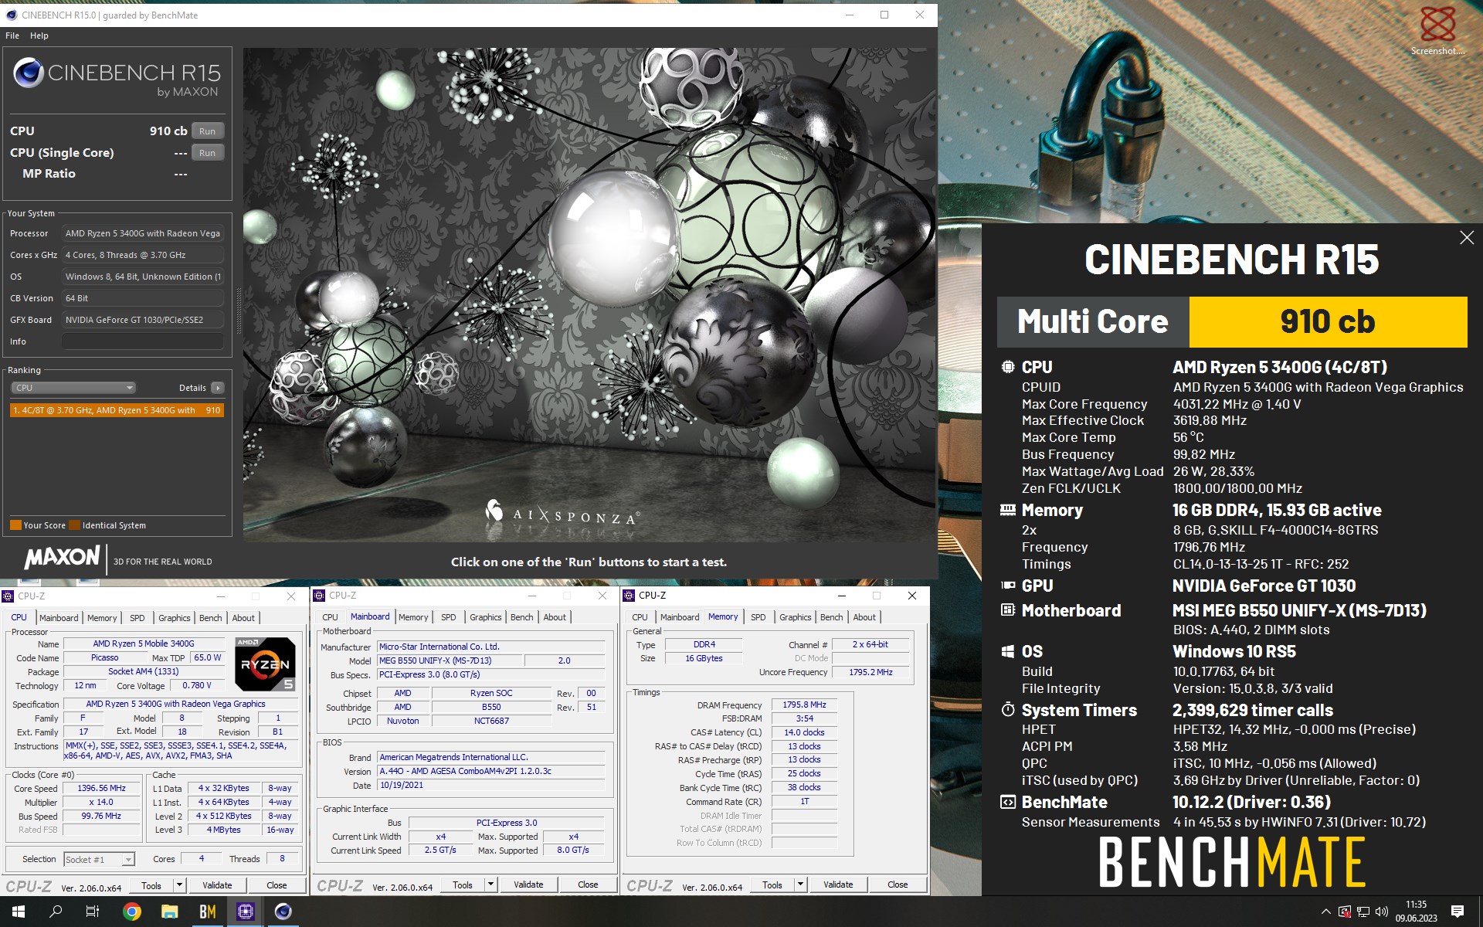The image size is (1483, 927).
Task: Open the File menu in Cinebench
Action: [x=12, y=36]
